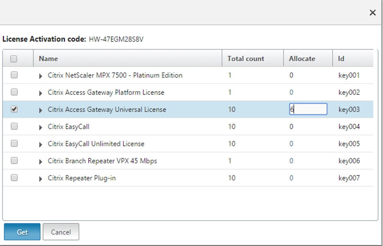383x246 pixels.
Task: Expand Citrix Access Gateway Universal License arrow
Action: point(41,110)
